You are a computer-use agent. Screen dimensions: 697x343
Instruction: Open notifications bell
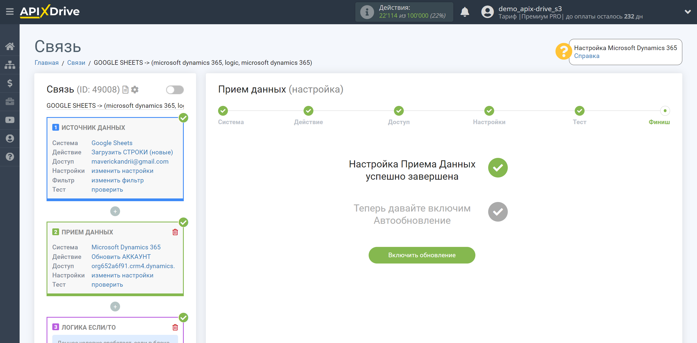(465, 12)
